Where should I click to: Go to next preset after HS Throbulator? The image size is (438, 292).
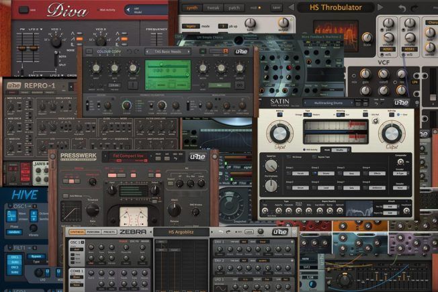[x=380, y=7]
